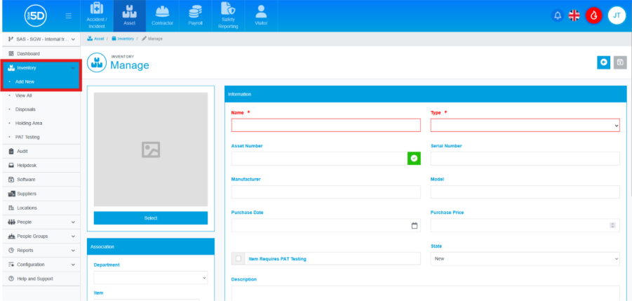
Task: Open the State dropdown
Action: pos(525,258)
